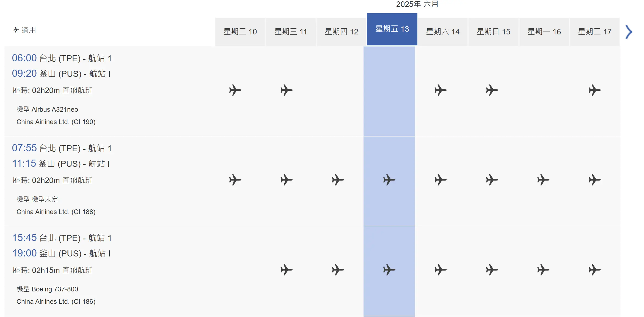Select the 星期二 10 date tab
Viewport: 644px width, 317px height.
[x=240, y=32]
